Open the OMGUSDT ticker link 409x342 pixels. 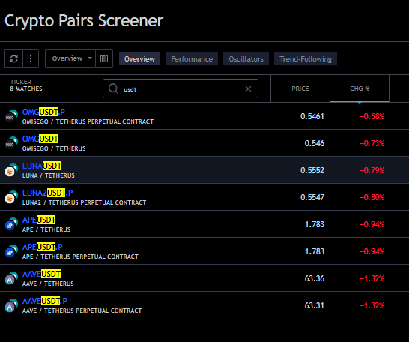click(x=40, y=139)
